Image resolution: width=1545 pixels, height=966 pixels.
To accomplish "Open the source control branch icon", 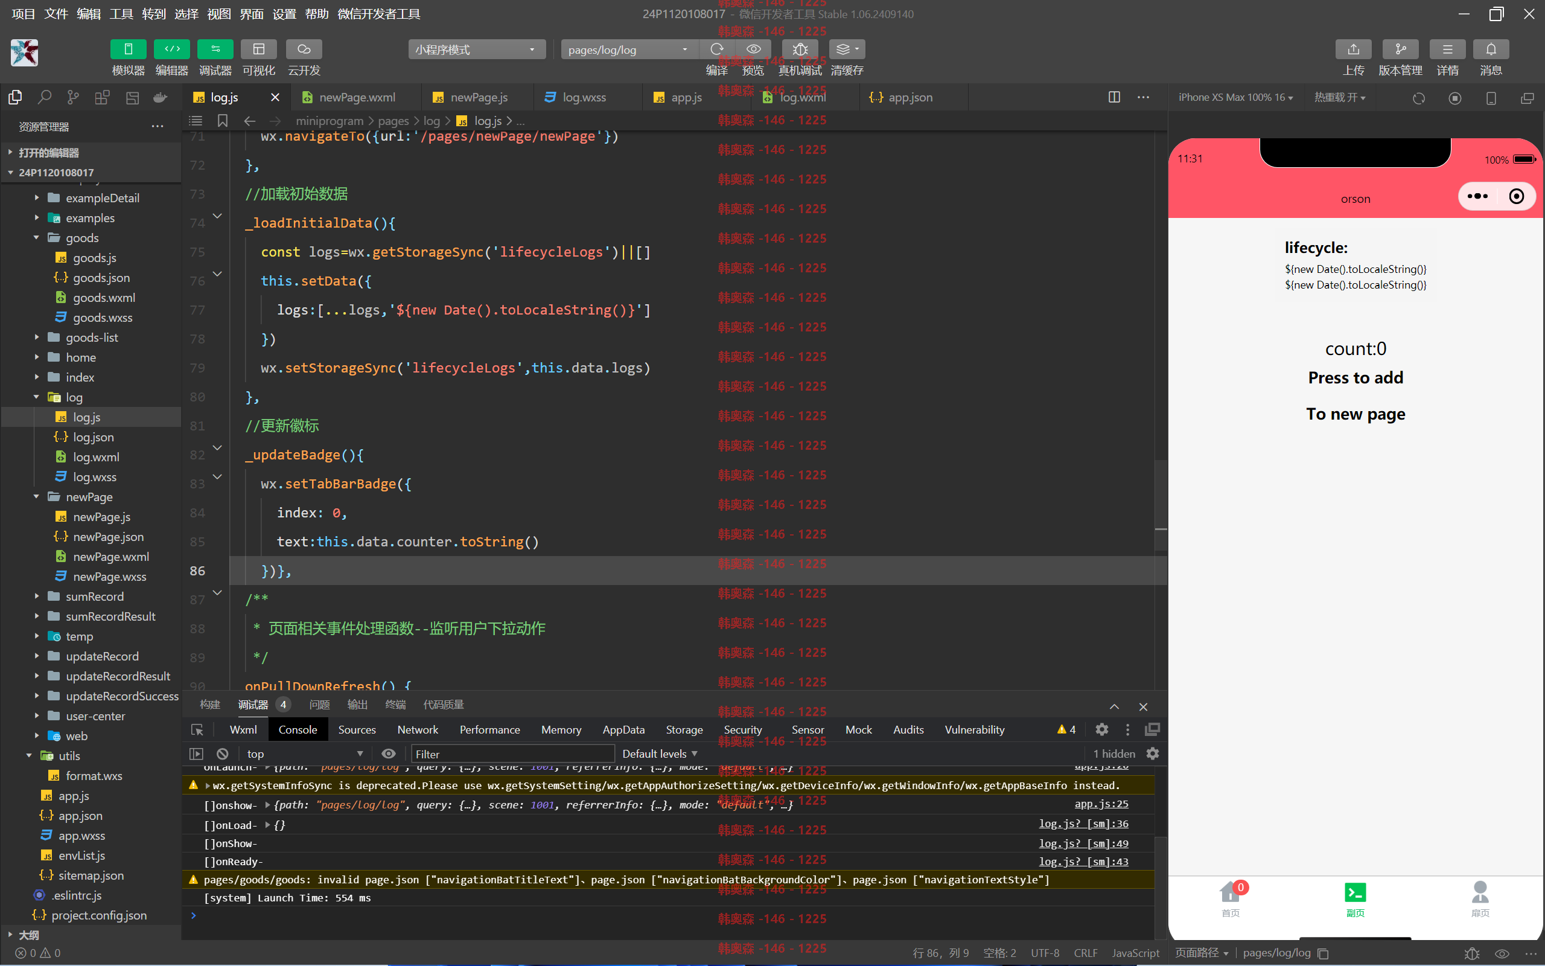I will coord(74,97).
